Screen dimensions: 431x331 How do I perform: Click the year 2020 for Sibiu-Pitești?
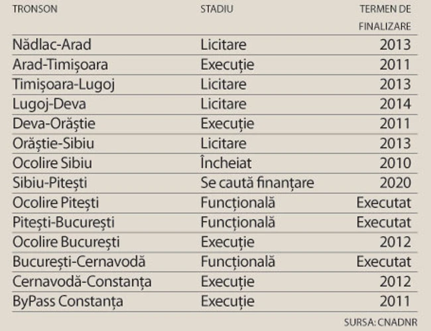point(395,183)
